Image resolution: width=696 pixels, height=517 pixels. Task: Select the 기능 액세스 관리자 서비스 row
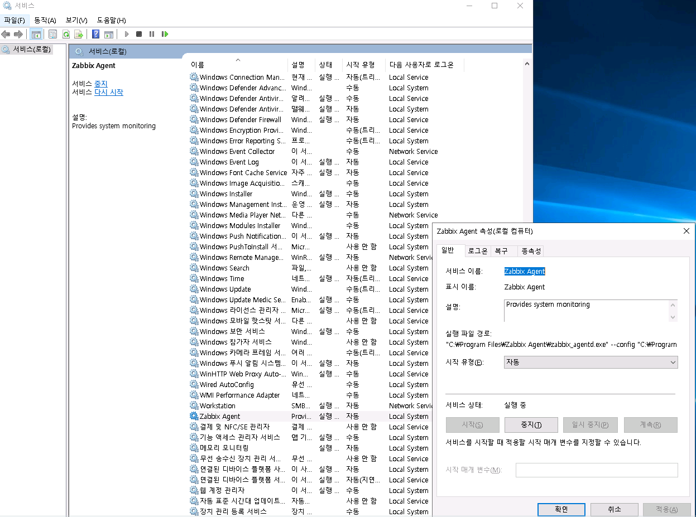240,437
